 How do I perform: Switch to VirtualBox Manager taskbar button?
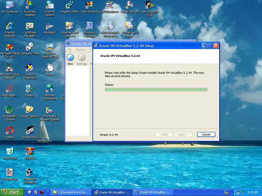153,192
